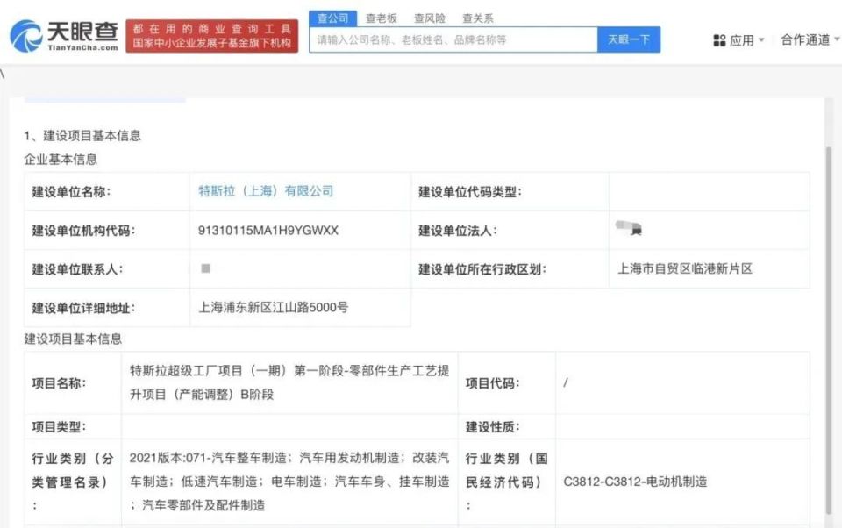The image size is (842, 528).
Task: Click the 项目类型 label
Action: pos(59,427)
